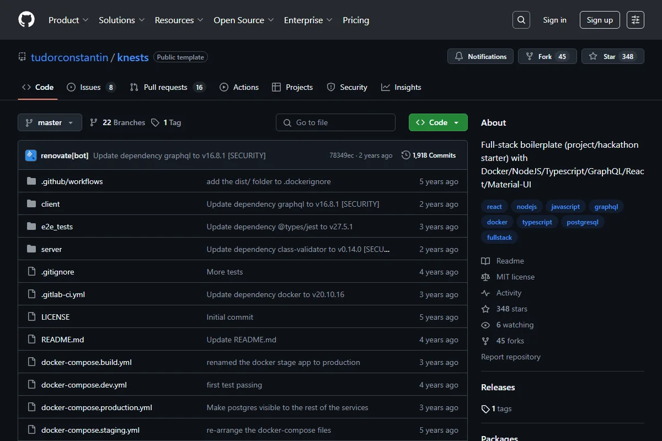Click the GitHub logo icon
Viewport: 662px width, 441px height.
tap(26, 20)
